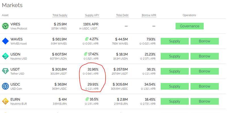Click the USDC coin icon

pos(5,86)
